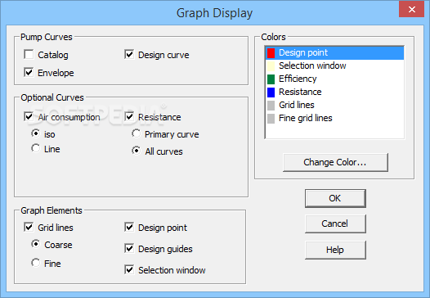Pick the All curves radio option
430x298 pixels.
(137, 151)
